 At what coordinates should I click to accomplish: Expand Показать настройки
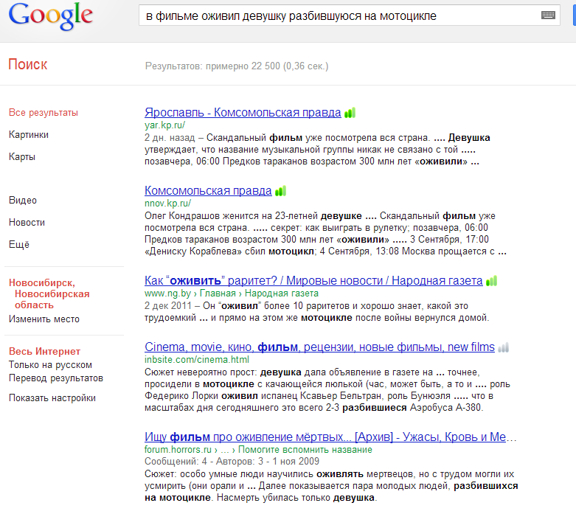[52, 398]
